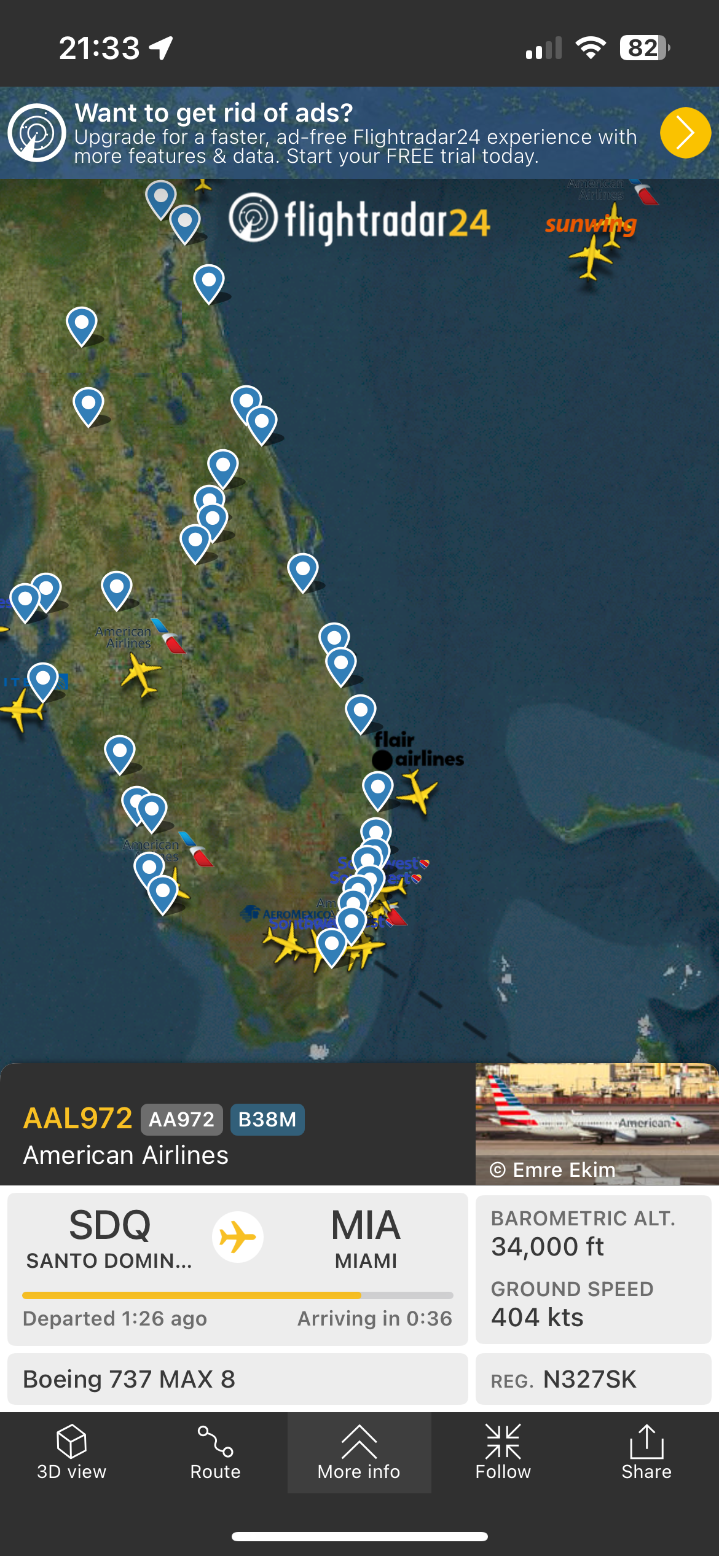The width and height of the screenshot is (719, 1556).
Task: Tap the Follow aircraft icon
Action: coord(503,1452)
